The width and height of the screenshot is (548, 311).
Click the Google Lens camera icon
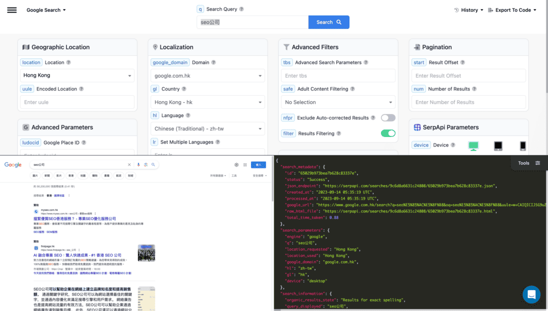(x=146, y=164)
